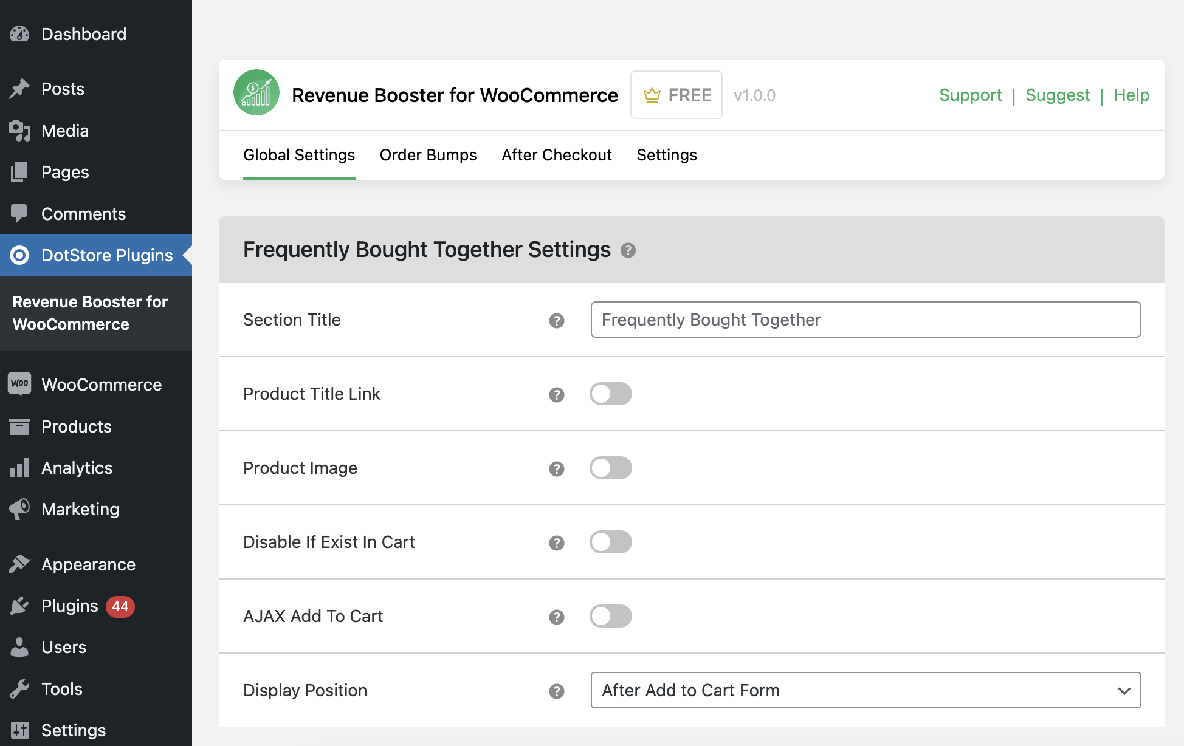The width and height of the screenshot is (1184, 746).
Task: Click the WooCommerce Woo logo icon
Action: pos(19,384)
